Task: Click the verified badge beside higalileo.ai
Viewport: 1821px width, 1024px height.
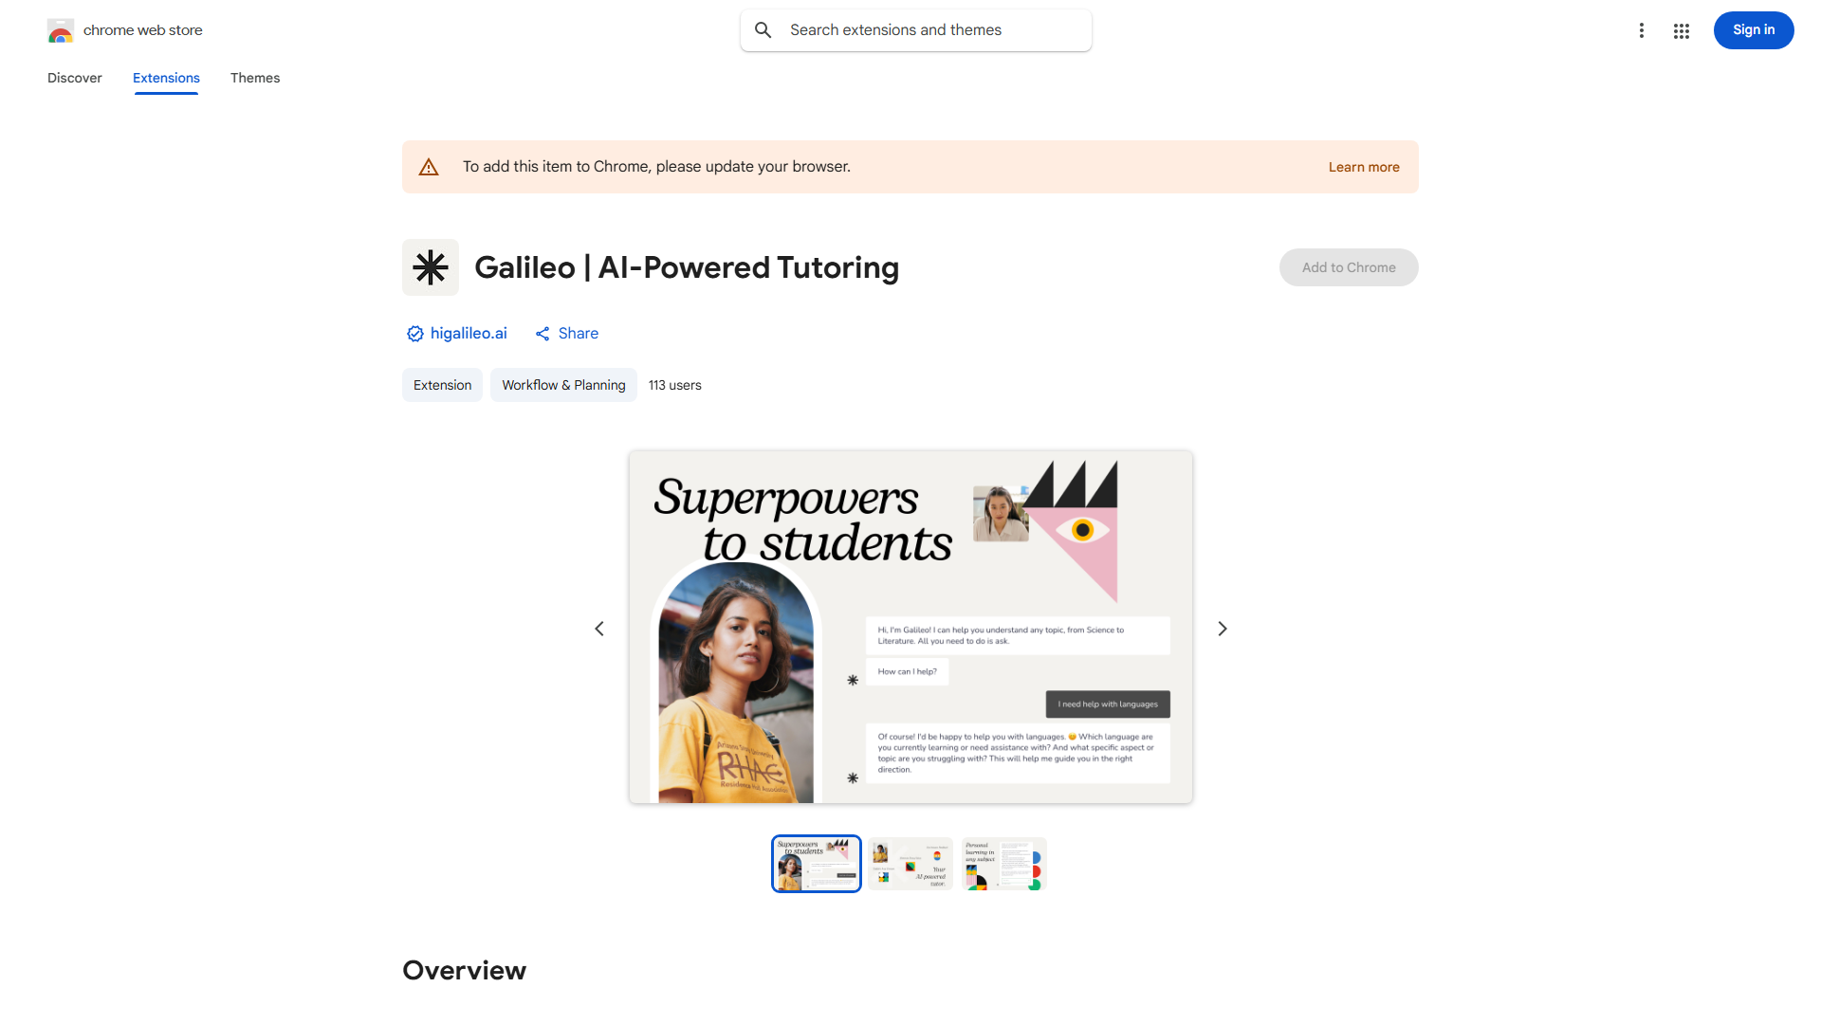Action: 414,334
